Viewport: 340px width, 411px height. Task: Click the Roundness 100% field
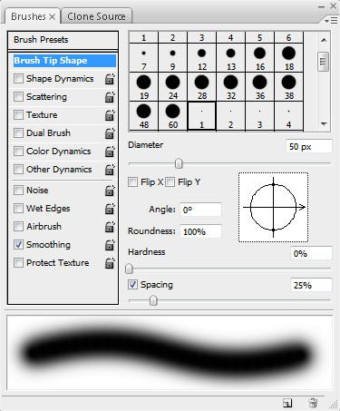pos(200,231)
